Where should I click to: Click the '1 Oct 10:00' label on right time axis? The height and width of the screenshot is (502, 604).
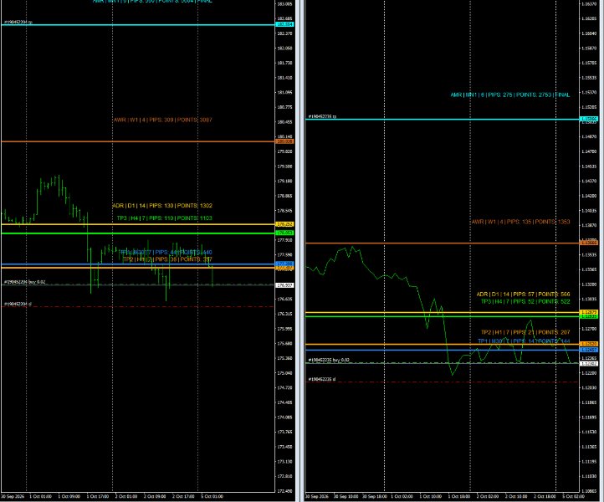430,497
